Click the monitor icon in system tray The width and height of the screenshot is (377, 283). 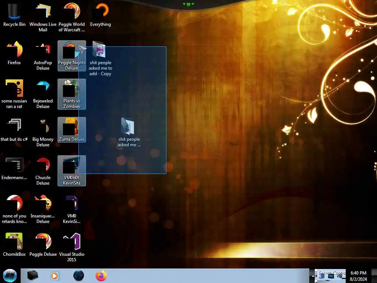pos(331,277)
